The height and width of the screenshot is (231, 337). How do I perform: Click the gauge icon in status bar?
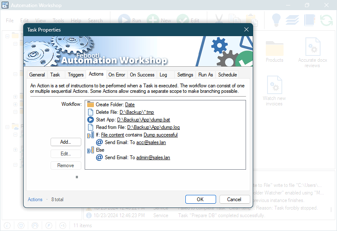[35, 226]
